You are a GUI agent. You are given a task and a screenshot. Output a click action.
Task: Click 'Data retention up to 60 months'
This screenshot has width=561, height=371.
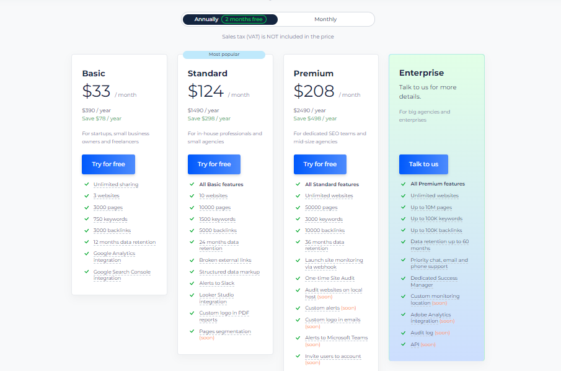[440, 245]
